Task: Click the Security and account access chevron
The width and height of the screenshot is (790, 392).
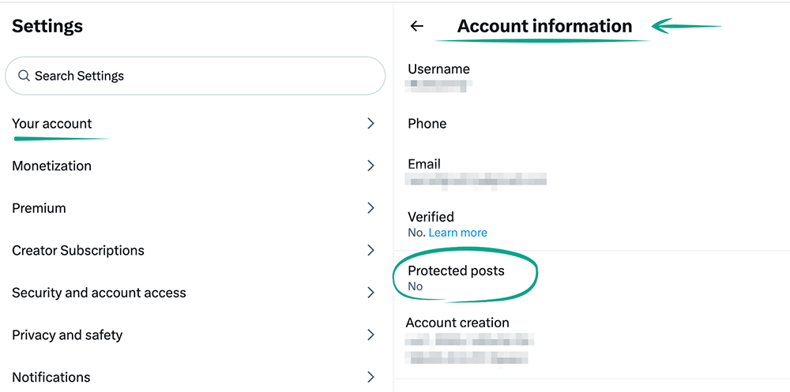Action: (x=371, y=293)
